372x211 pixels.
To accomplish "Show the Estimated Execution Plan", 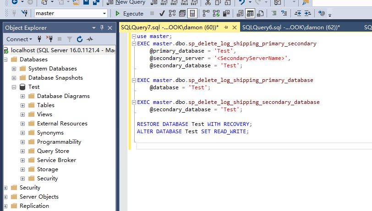I will (172, 14).
